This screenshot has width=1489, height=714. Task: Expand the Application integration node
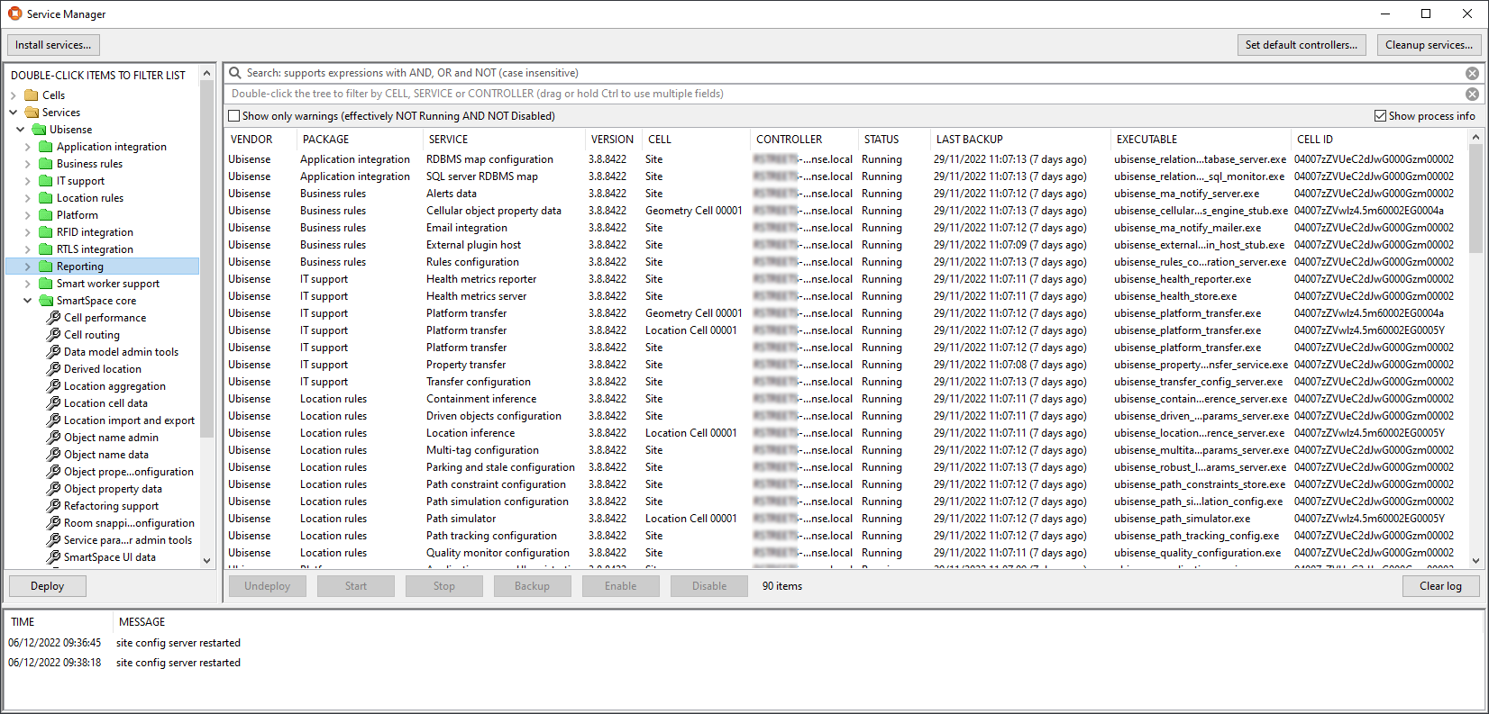point(28,147)
